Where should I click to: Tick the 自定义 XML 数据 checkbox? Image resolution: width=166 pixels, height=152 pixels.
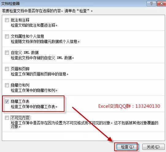click(x=7, y=53)
